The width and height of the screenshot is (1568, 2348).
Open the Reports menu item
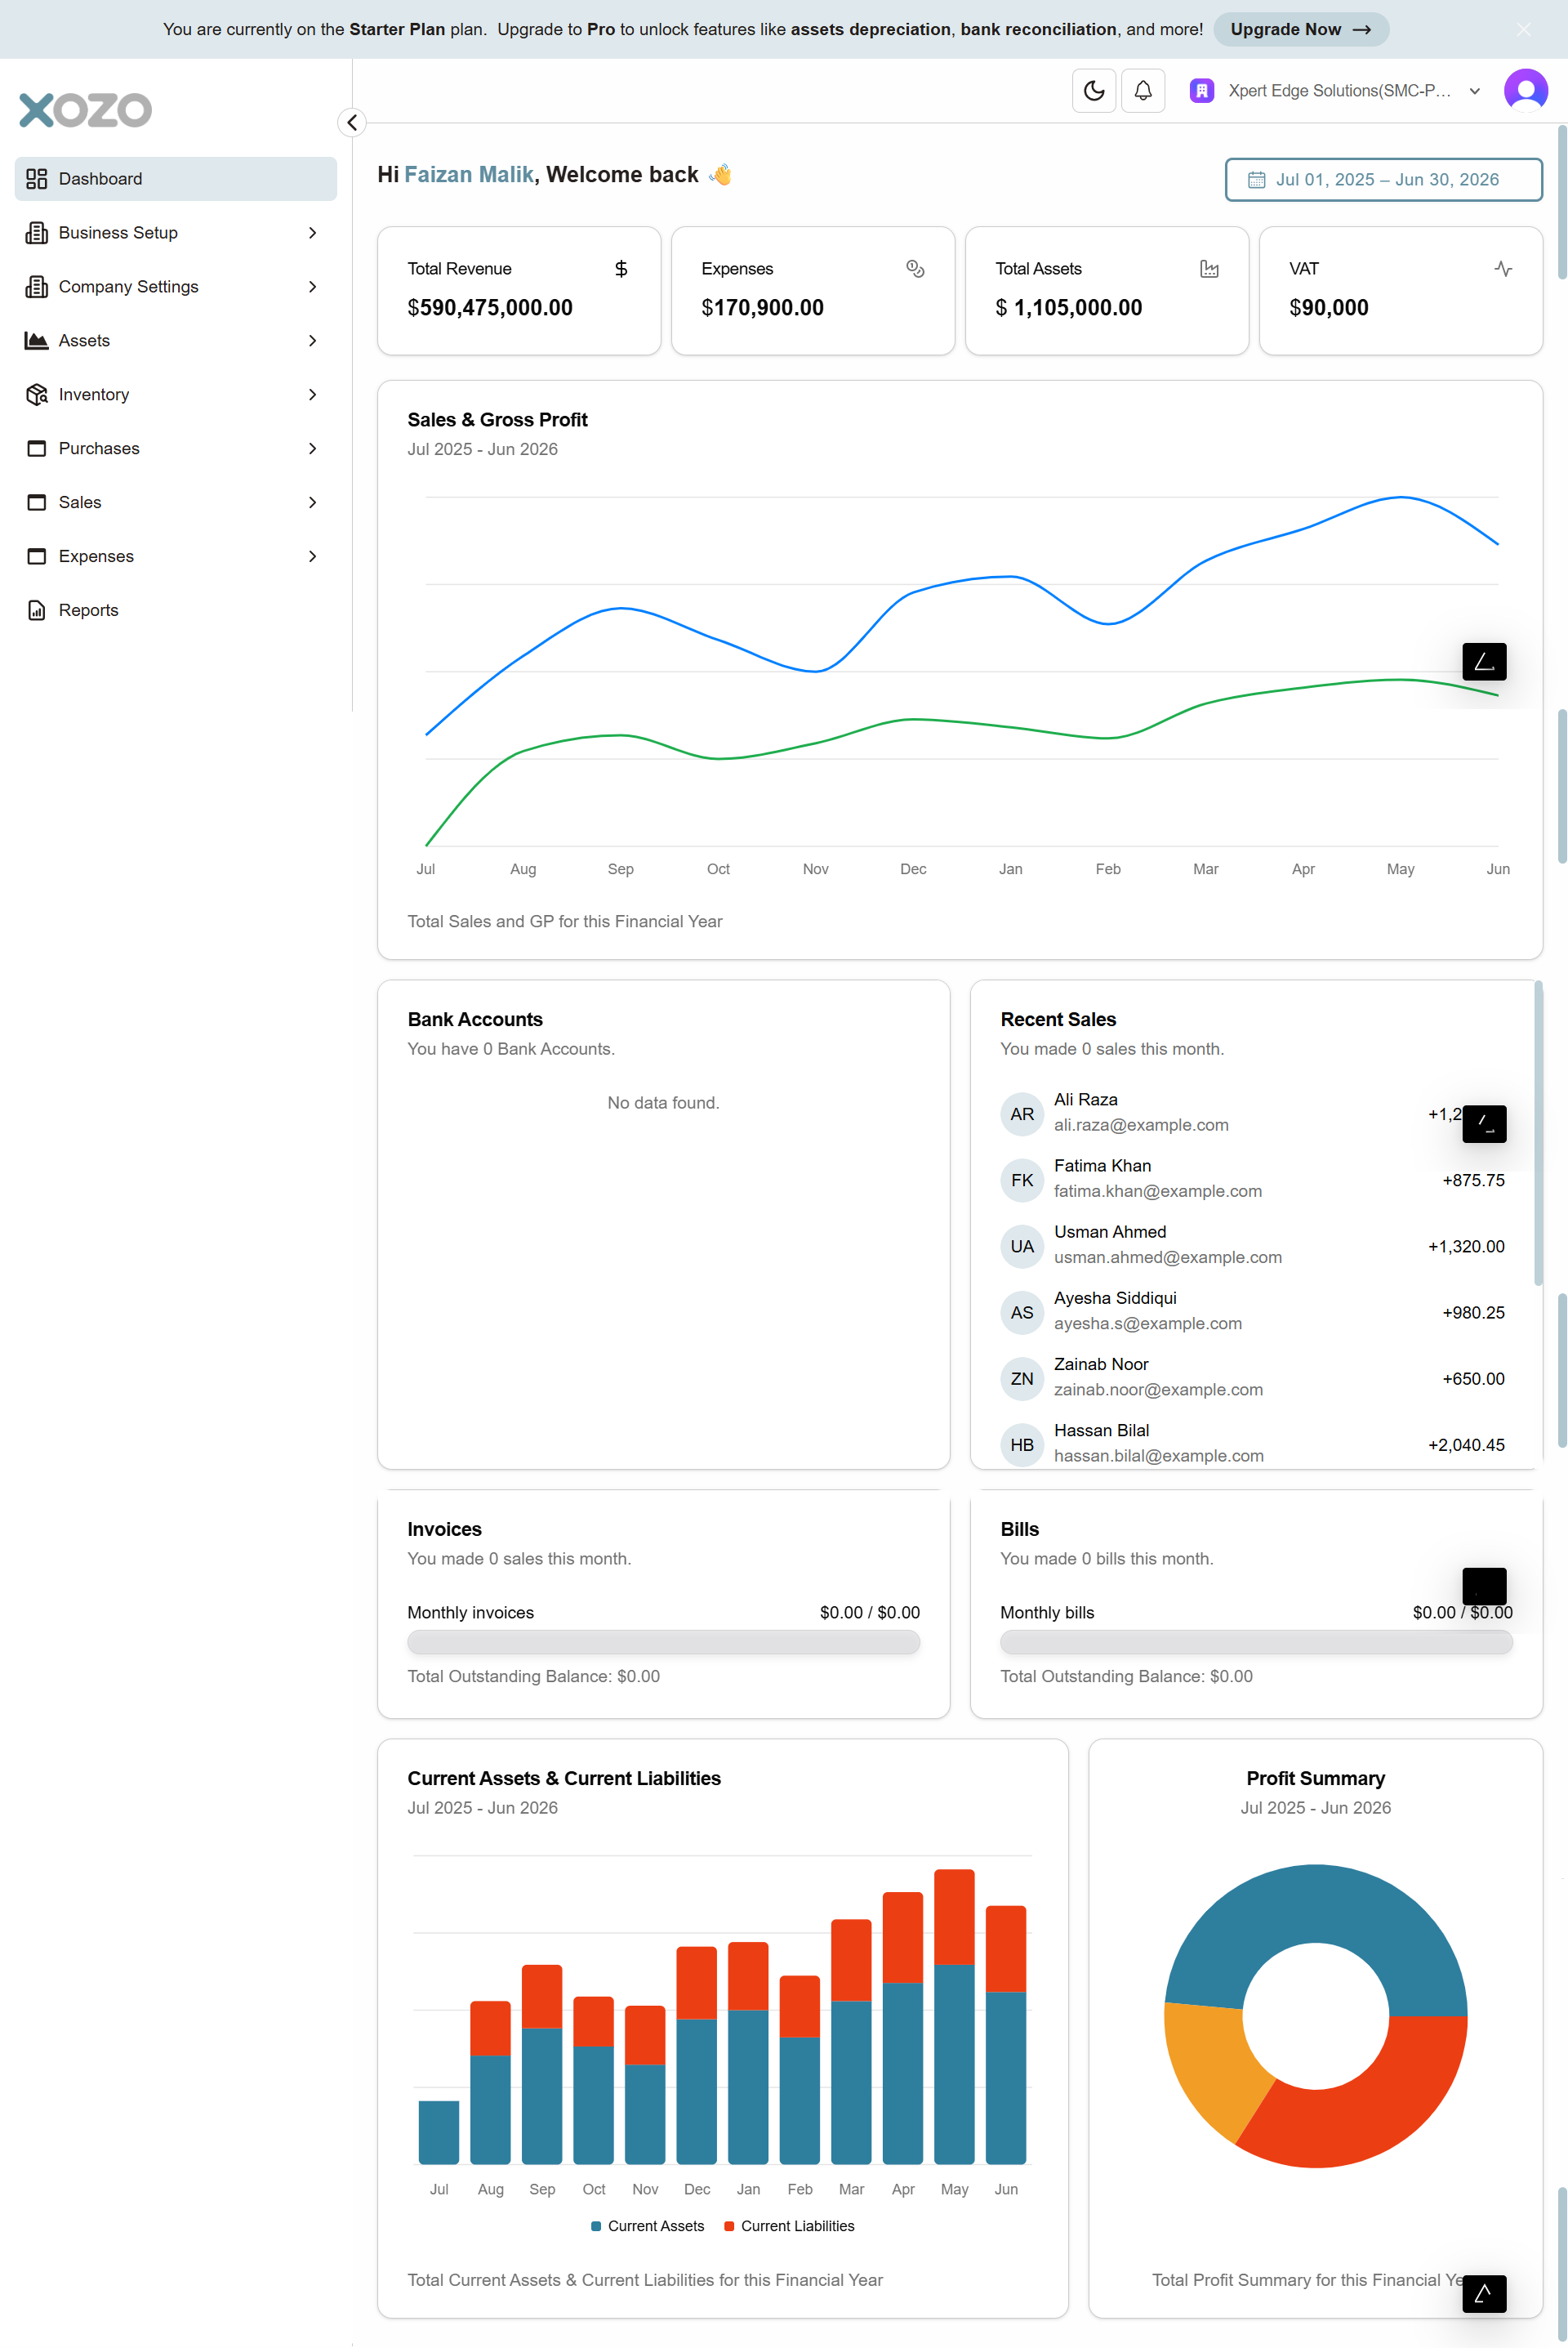(x=88, y=610)
